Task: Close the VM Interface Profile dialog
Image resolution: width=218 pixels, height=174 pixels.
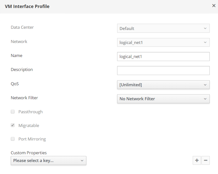Action: point(214,5)
